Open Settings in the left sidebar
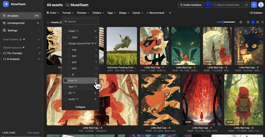 (12, 30)
